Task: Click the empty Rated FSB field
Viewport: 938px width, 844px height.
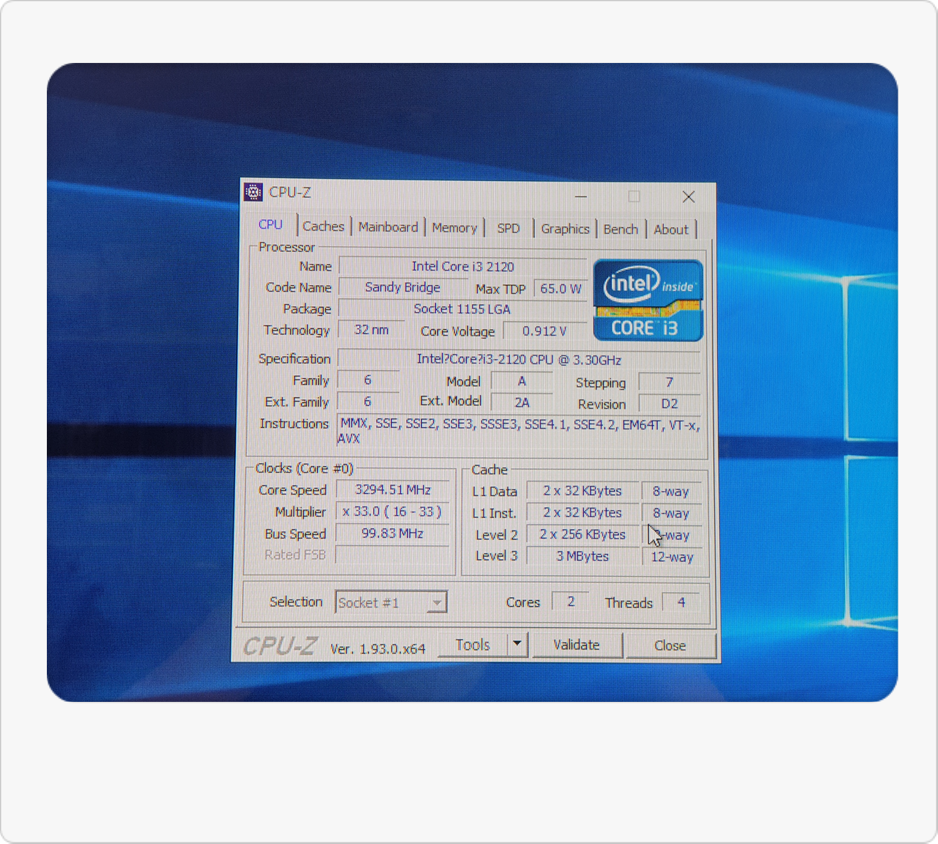Action: coord(393,555)
